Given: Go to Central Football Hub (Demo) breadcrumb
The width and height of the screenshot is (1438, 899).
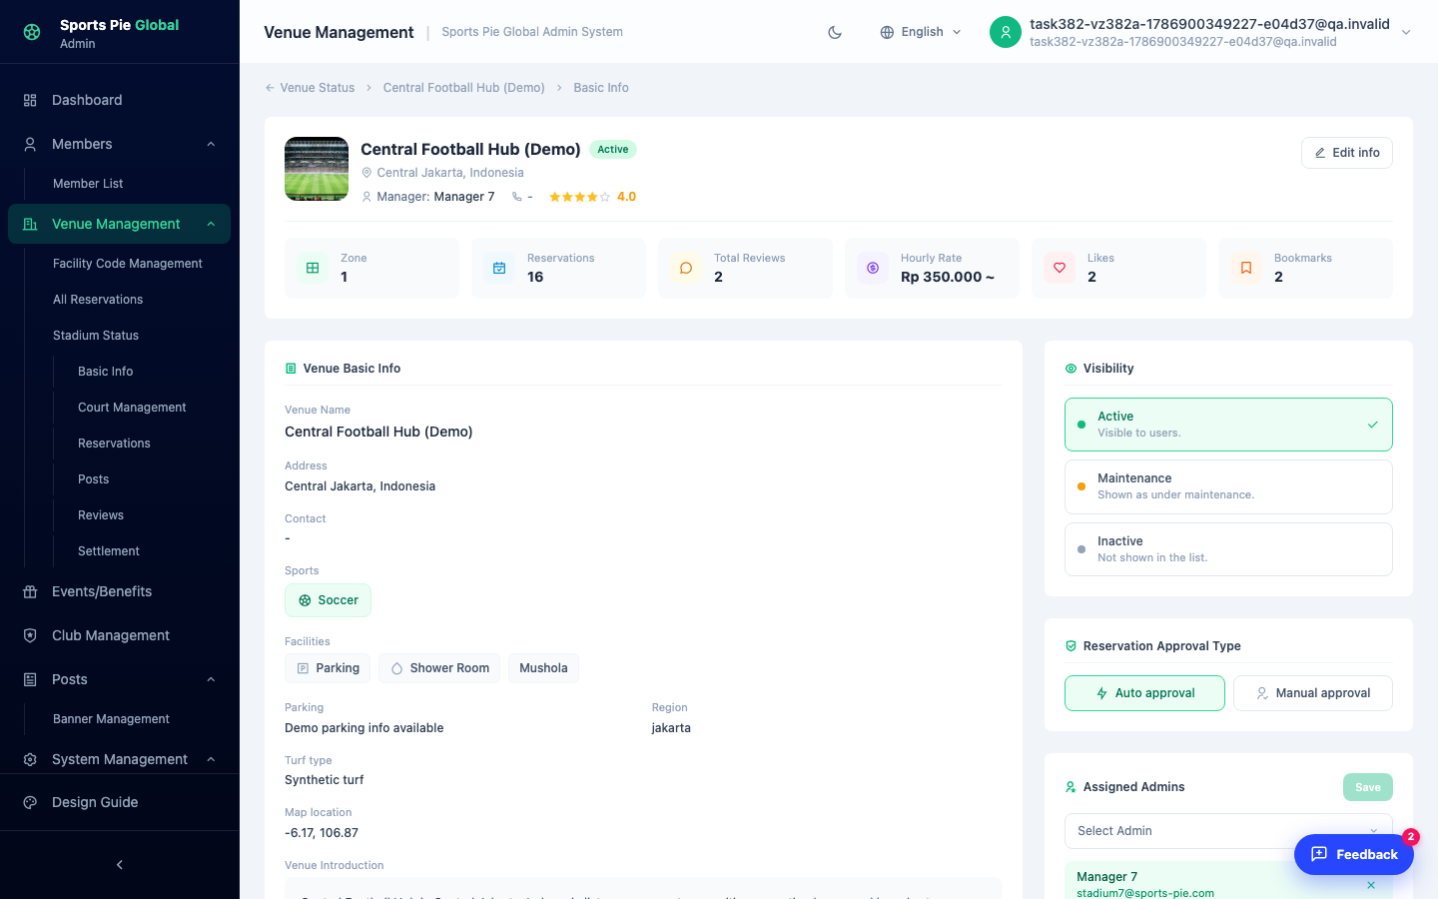Looking at the screenshot, I should pos(464,88).
